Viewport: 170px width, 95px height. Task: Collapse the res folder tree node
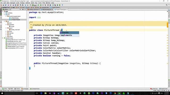4,21
